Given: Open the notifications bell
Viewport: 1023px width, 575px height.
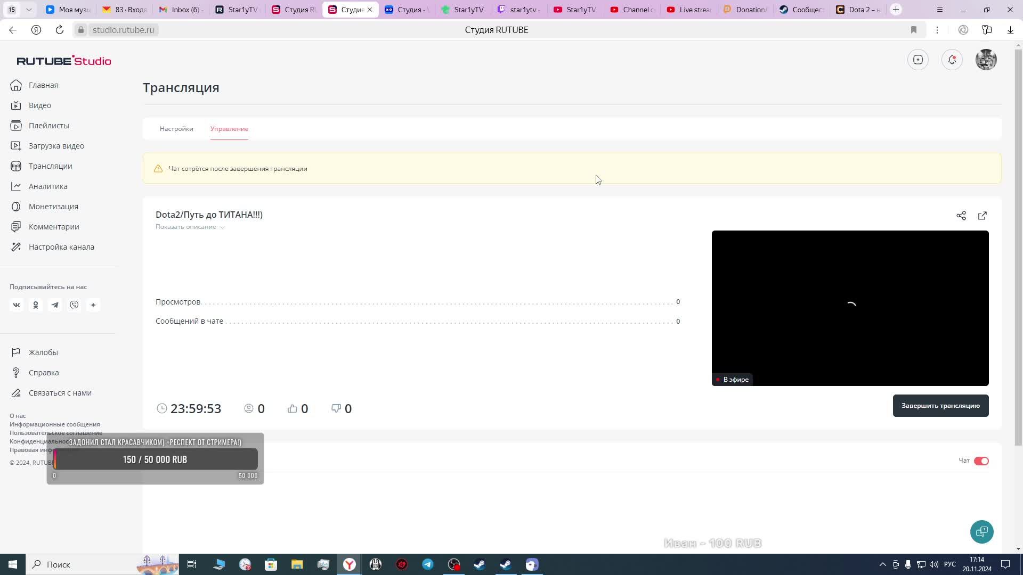Looking at the screenshot, I should click(x=952, y=60).
